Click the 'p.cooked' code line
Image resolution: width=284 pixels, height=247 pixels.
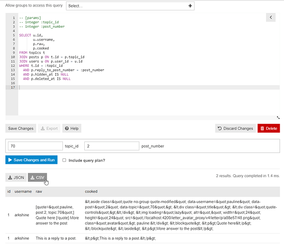[x=41, y=49]
